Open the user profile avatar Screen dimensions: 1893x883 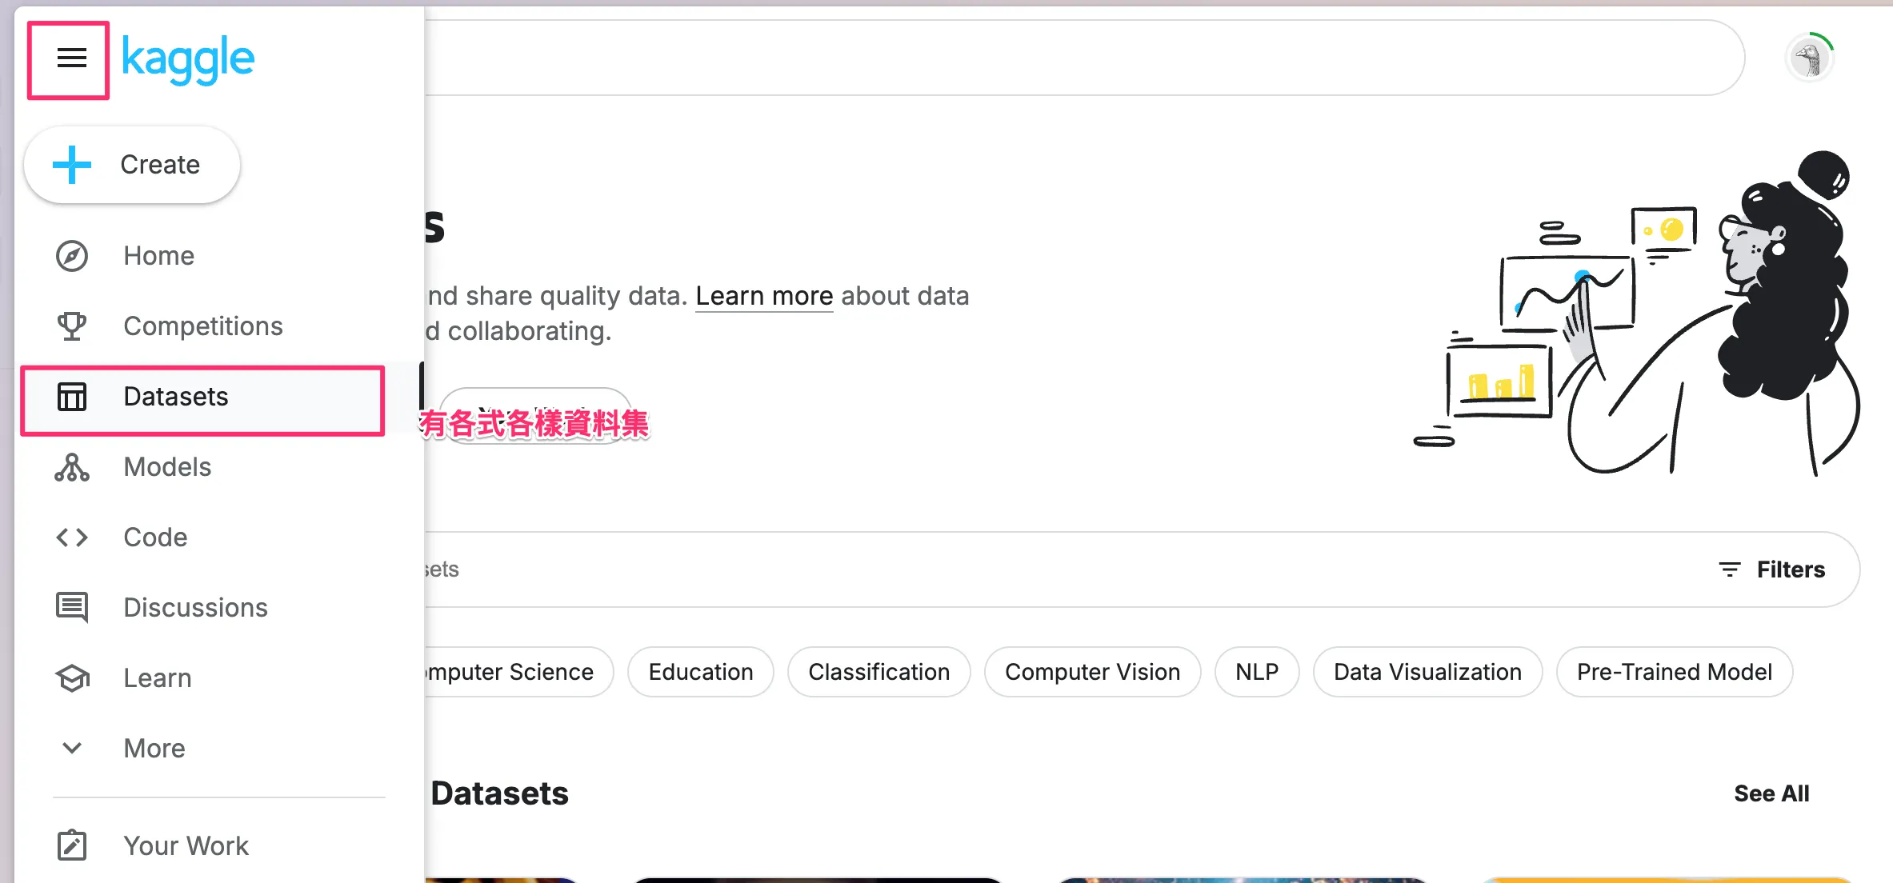point(1808,58)
